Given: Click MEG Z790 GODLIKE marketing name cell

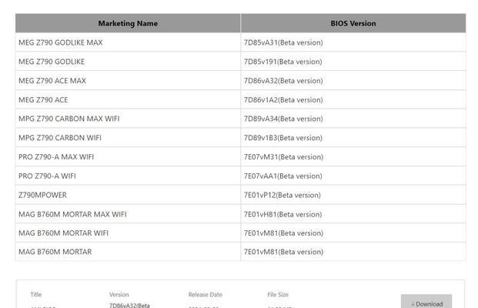Looking at the screenshot, I should pos(128,62).
